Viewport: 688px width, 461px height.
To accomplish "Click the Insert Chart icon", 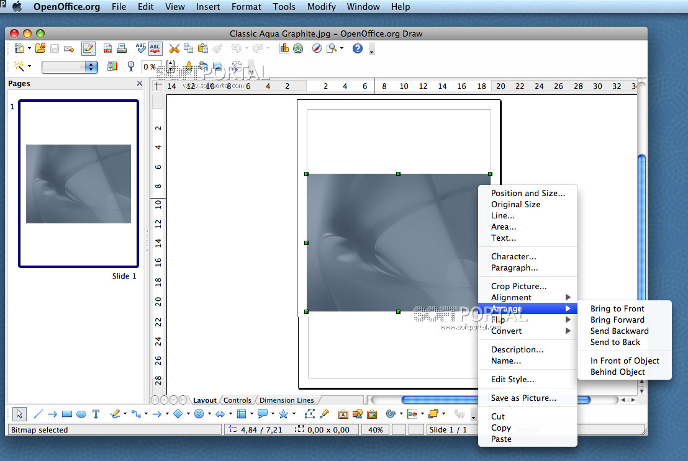I will [284, 49].
